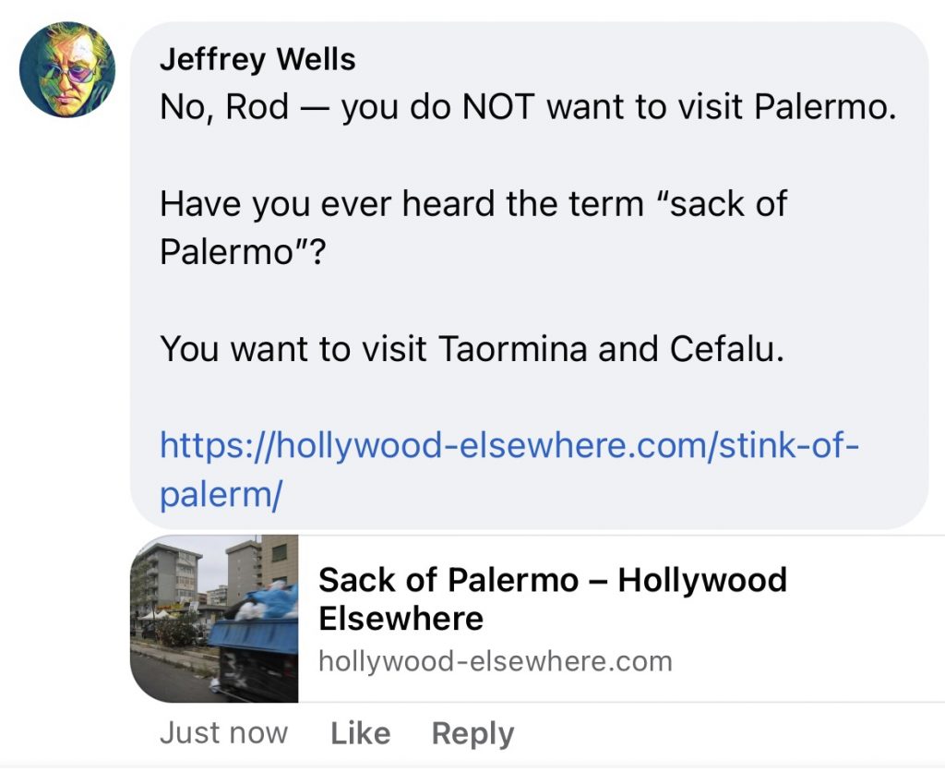Click the Jeffrey Wells commenter name
Screen dimensions: 945x772
(257, 60)
